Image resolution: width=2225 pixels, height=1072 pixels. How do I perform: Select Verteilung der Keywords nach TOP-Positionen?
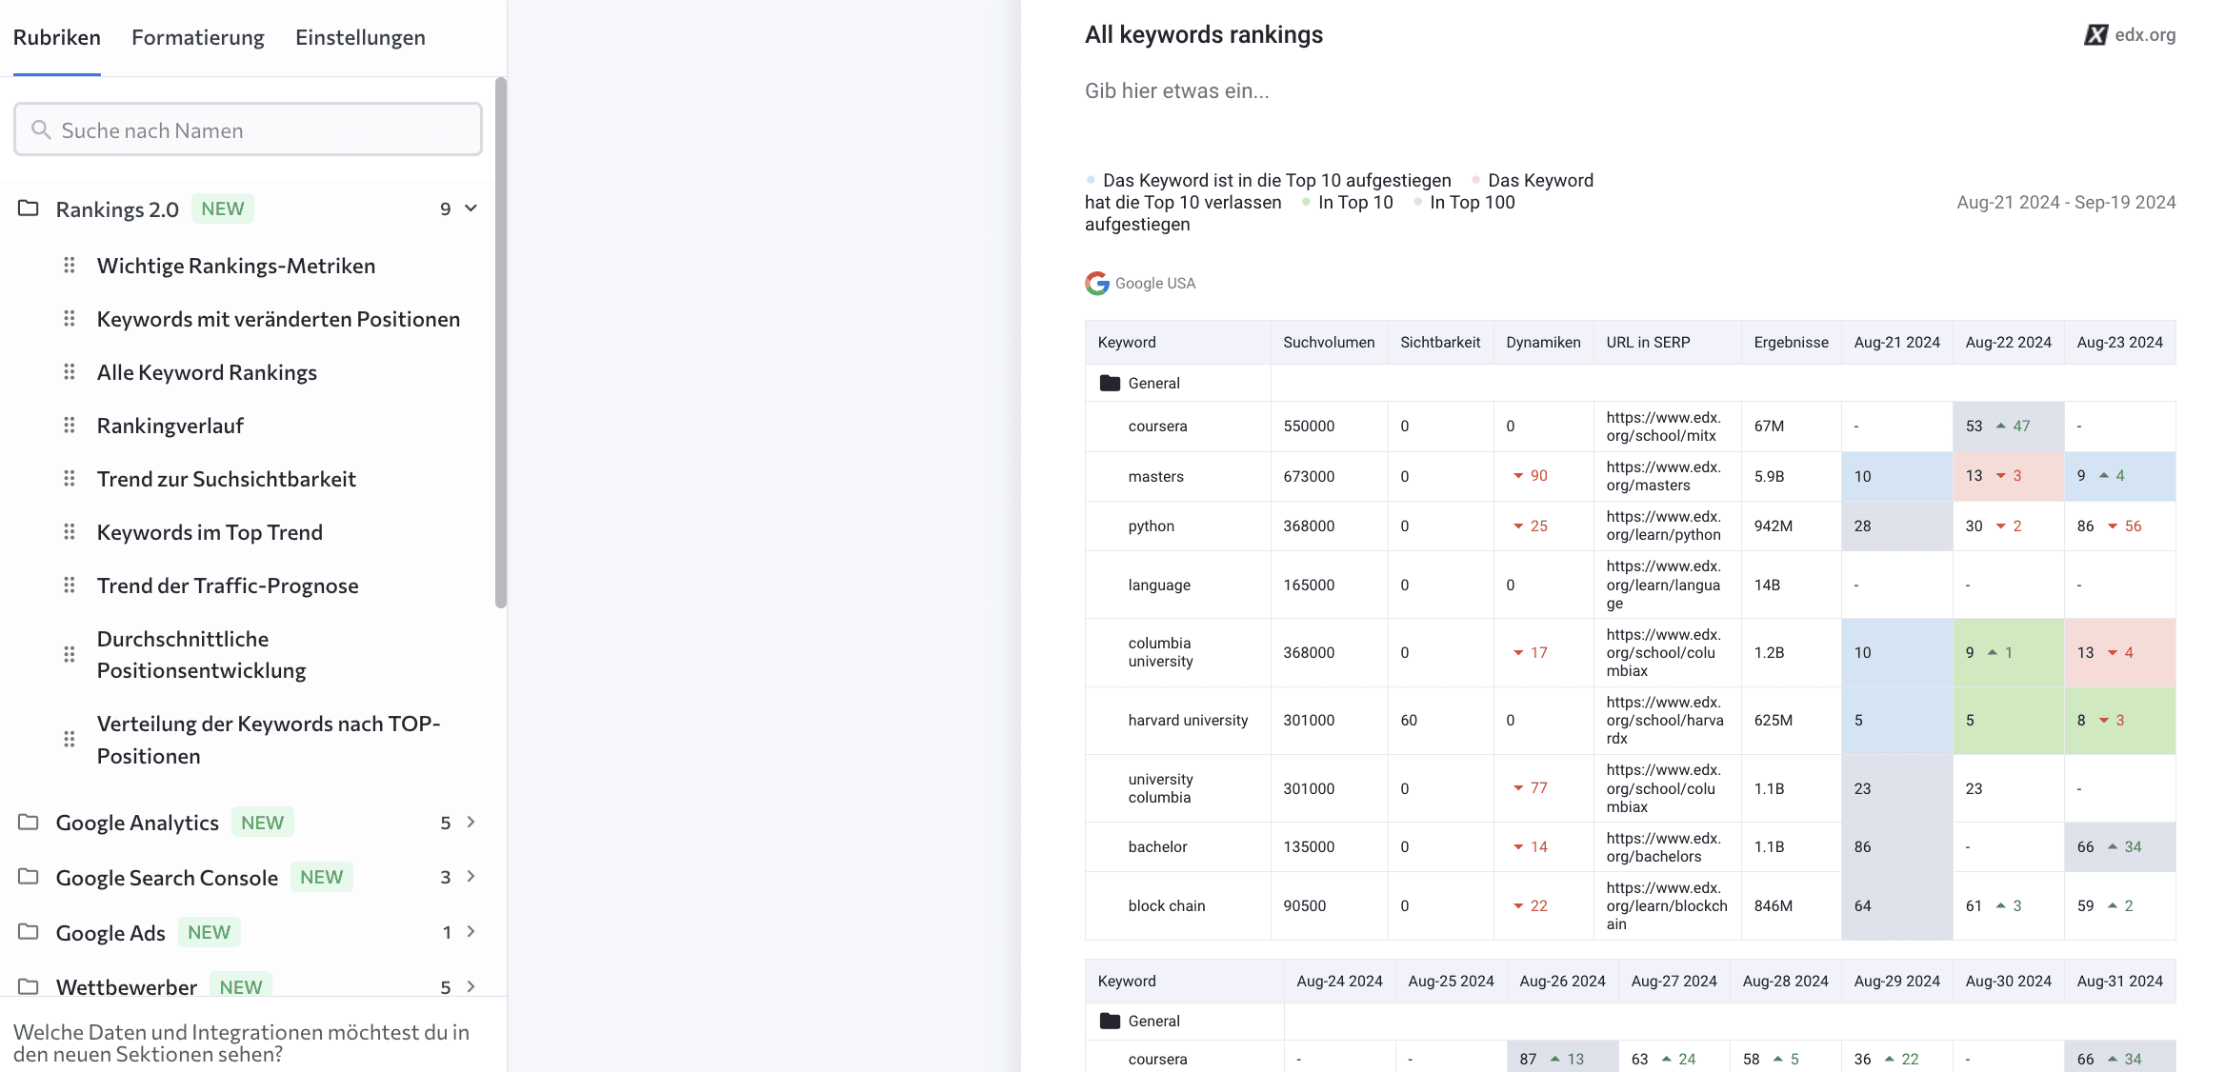pyautogui.click(x=269, y=739)
